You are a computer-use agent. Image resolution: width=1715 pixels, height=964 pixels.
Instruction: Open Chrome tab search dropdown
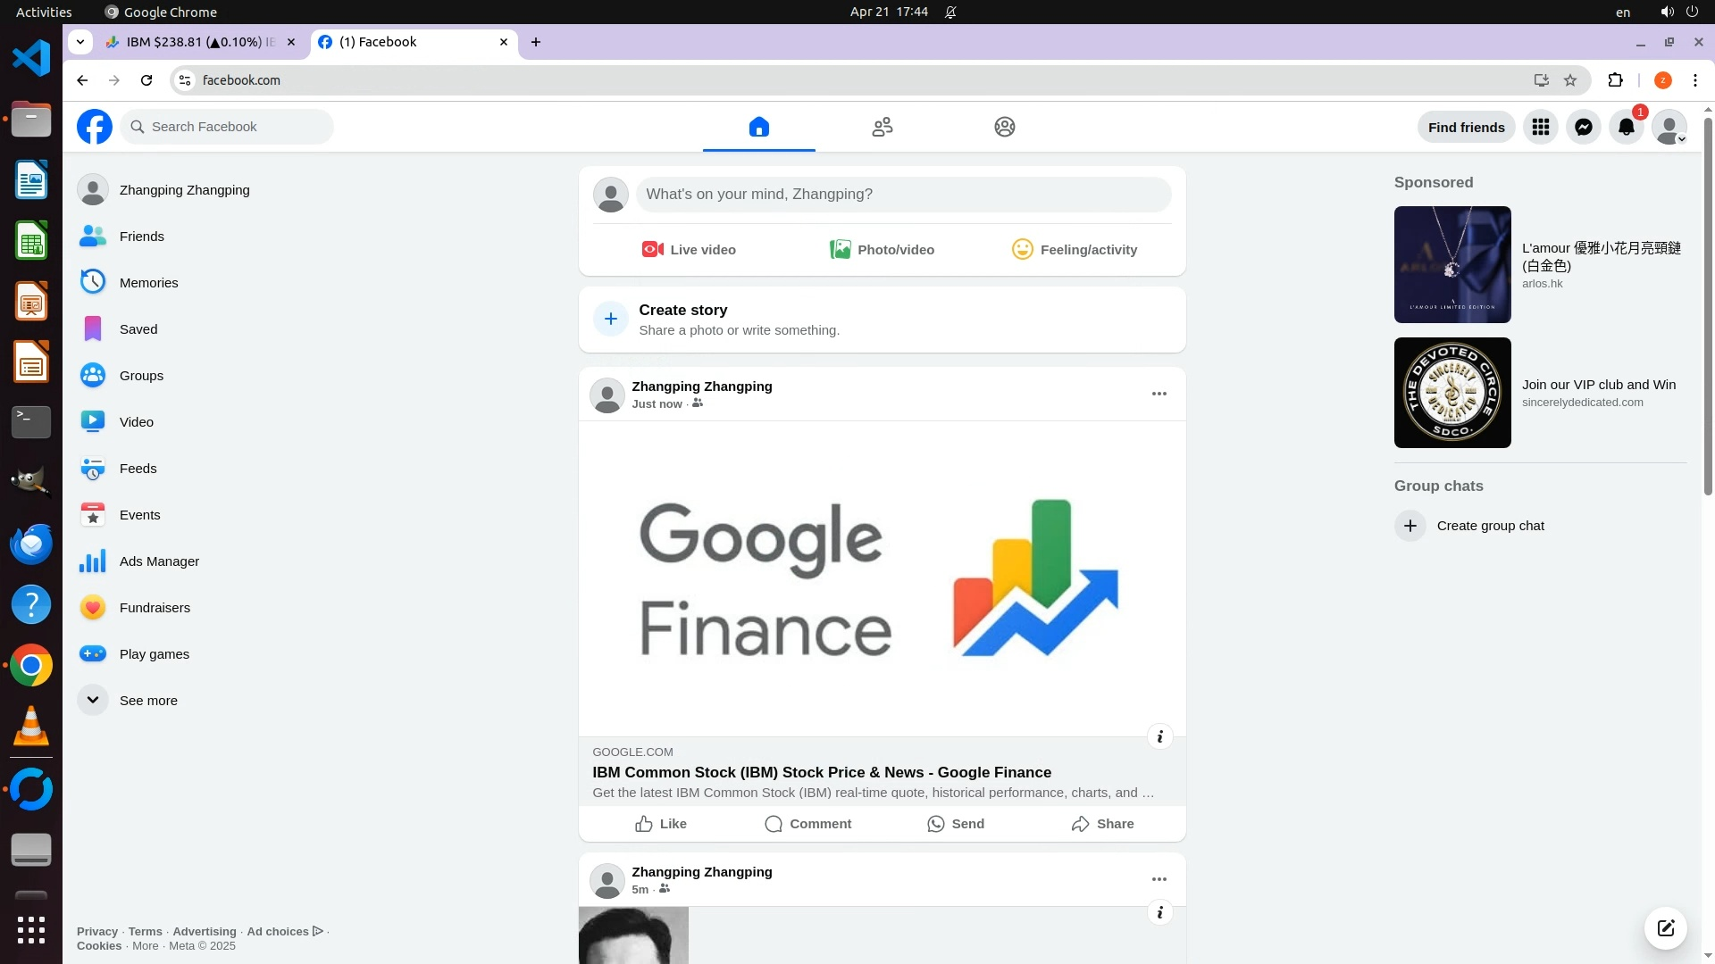pyautogui.click(x=80, y=42)
